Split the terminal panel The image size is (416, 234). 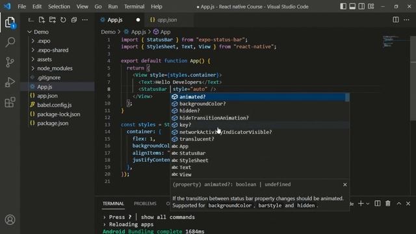[377, 203]
